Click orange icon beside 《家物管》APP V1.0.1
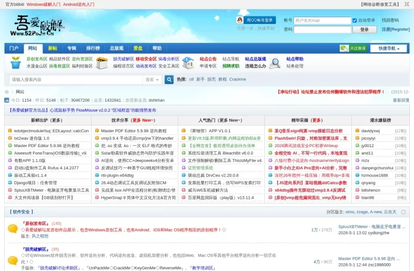The height and width of the screenshot is (271, 414). click(184, 131)
